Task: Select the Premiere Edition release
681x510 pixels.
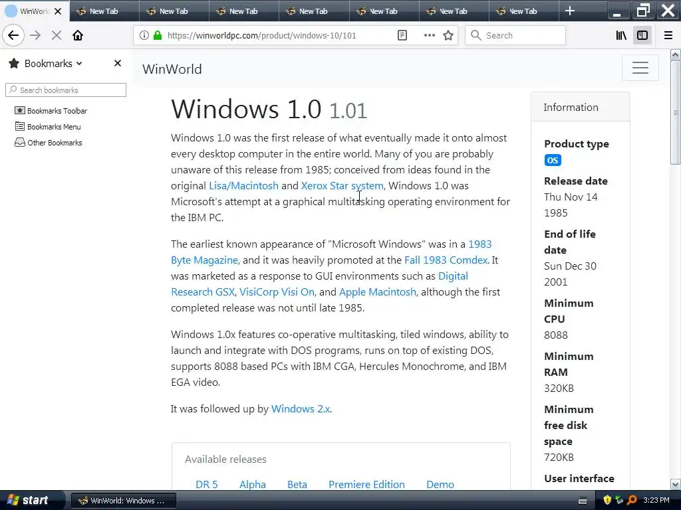Action: 366,484
